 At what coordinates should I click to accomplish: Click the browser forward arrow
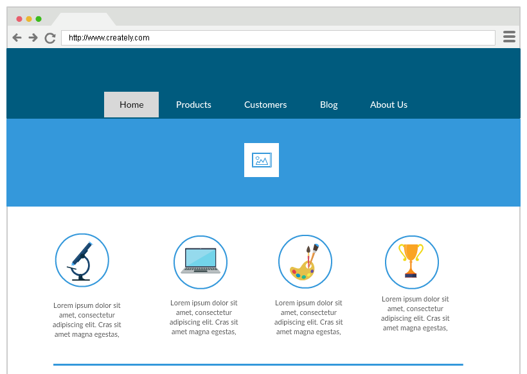pyautogui.click(x=33, y=38)
